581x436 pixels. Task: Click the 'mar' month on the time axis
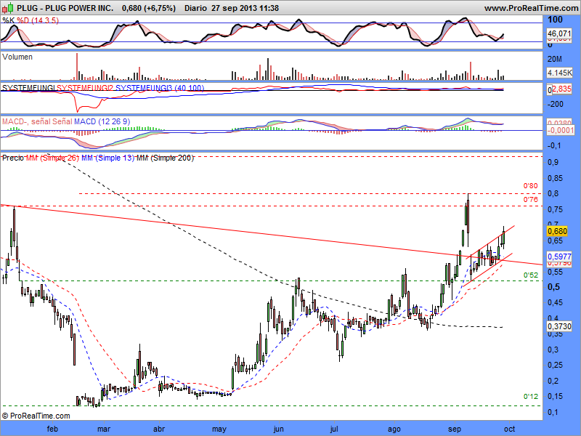[104, 429]
